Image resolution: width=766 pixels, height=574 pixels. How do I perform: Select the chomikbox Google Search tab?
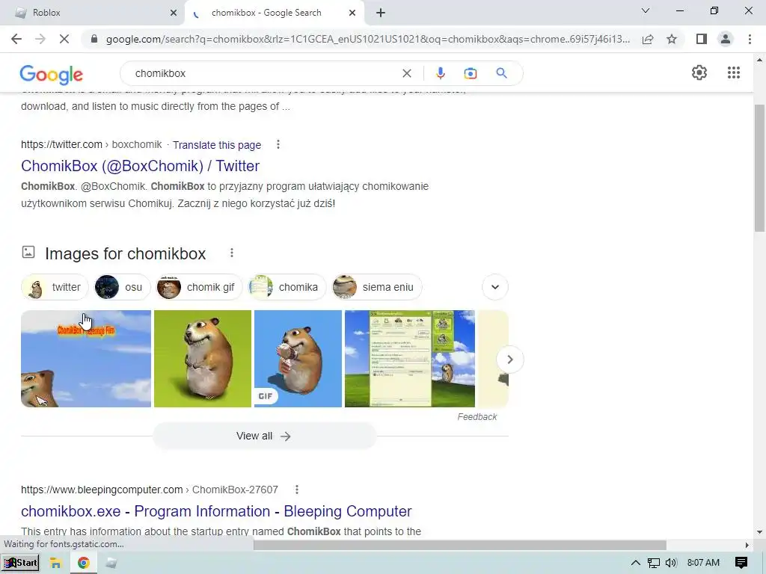click(x=274, y=13)
